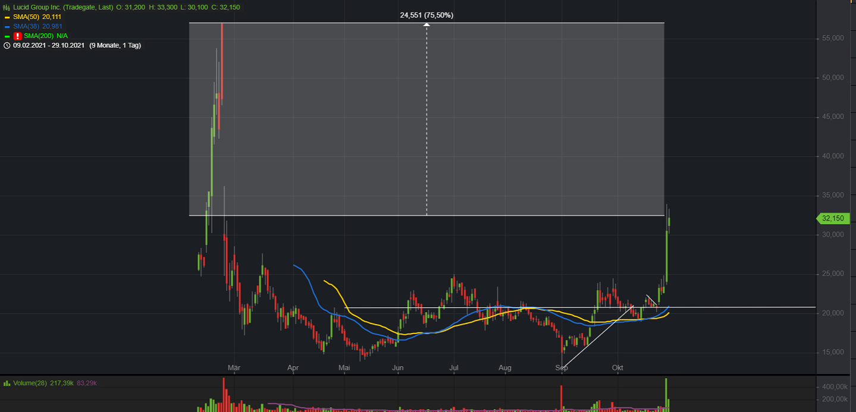
Task: Click the red warning icon next to SMA(200)
Action: (18, 36)
